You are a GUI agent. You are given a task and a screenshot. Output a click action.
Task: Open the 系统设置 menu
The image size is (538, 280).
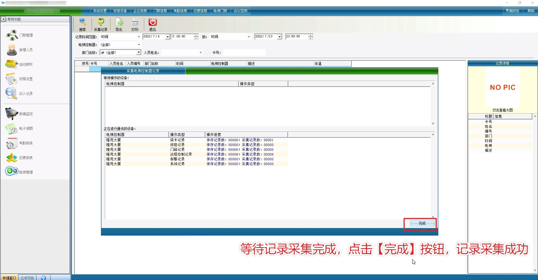(x=100, y=11)
